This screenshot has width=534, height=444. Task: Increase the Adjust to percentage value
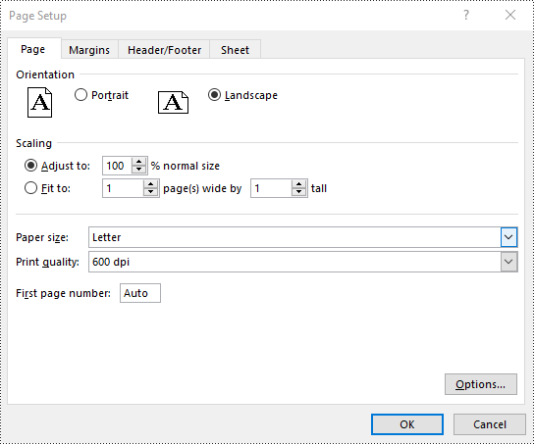[x=139, y=162]
